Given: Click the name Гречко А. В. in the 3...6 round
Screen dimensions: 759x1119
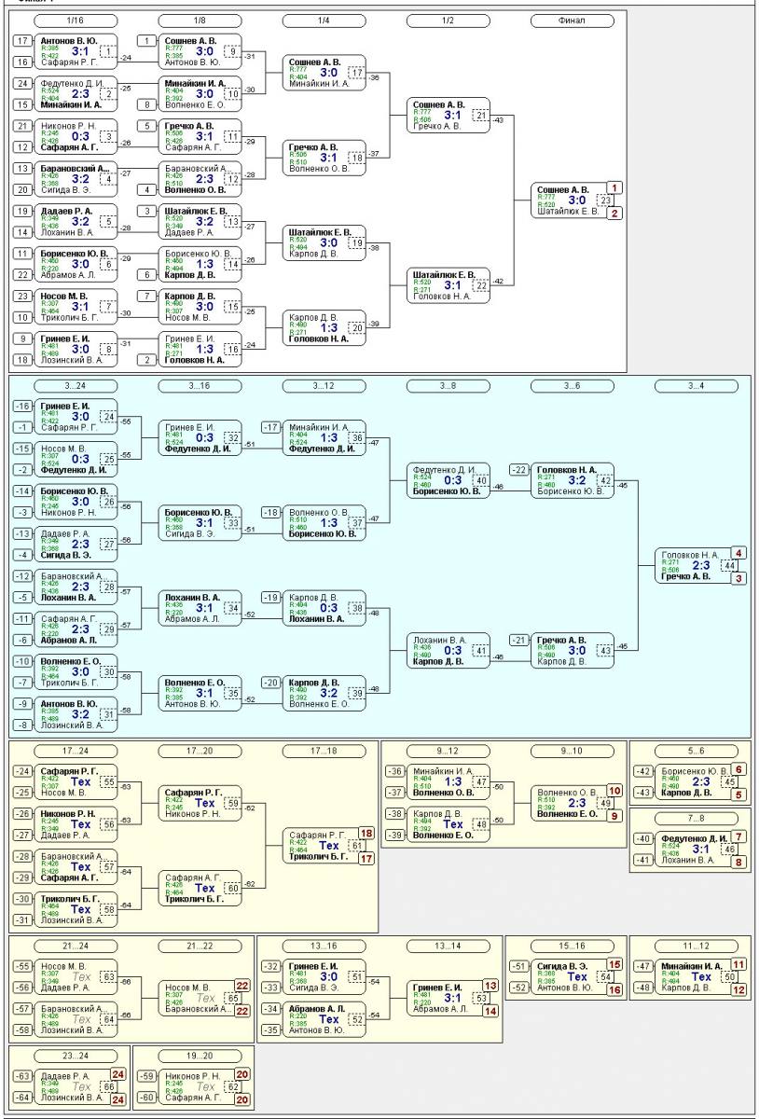Looking at the screenshot, I should tap(561, 640).
